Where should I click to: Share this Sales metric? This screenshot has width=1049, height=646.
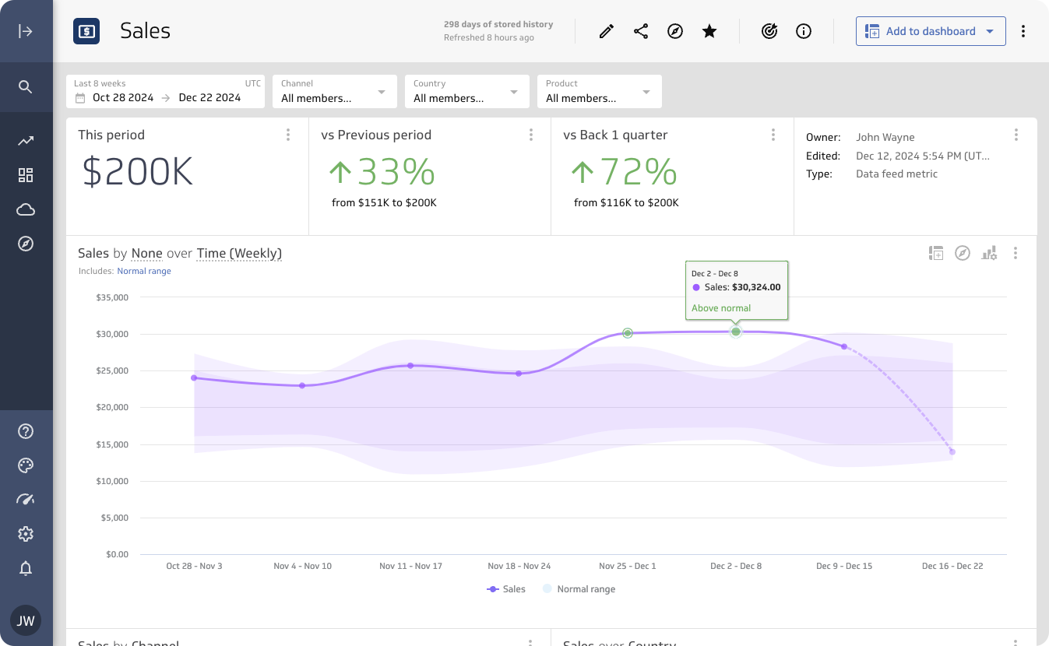[641, 31]
